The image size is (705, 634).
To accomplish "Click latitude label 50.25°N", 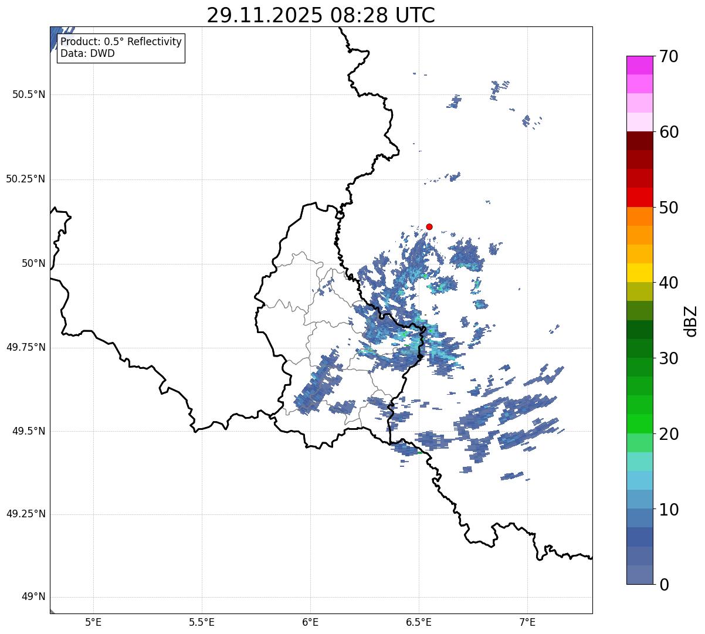I will tap(26, 179).
